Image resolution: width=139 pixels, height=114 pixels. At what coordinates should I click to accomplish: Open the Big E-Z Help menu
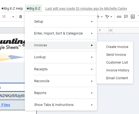point(12,9)
